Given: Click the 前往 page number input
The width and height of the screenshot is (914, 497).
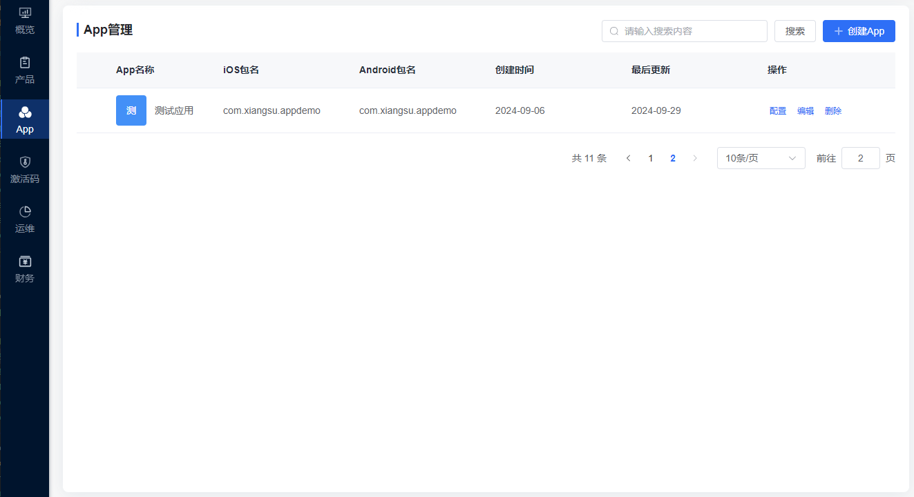Looking at the screenshot, I should (861, 158).
